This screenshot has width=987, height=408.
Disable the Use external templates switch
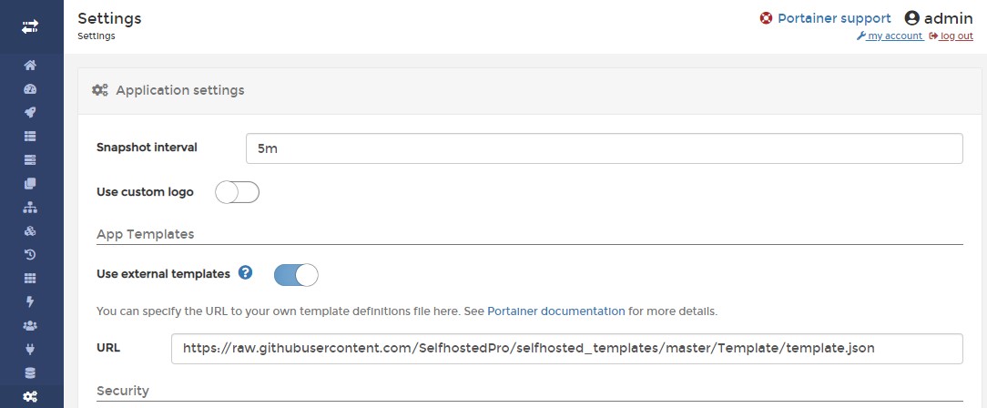coord(296,275)
